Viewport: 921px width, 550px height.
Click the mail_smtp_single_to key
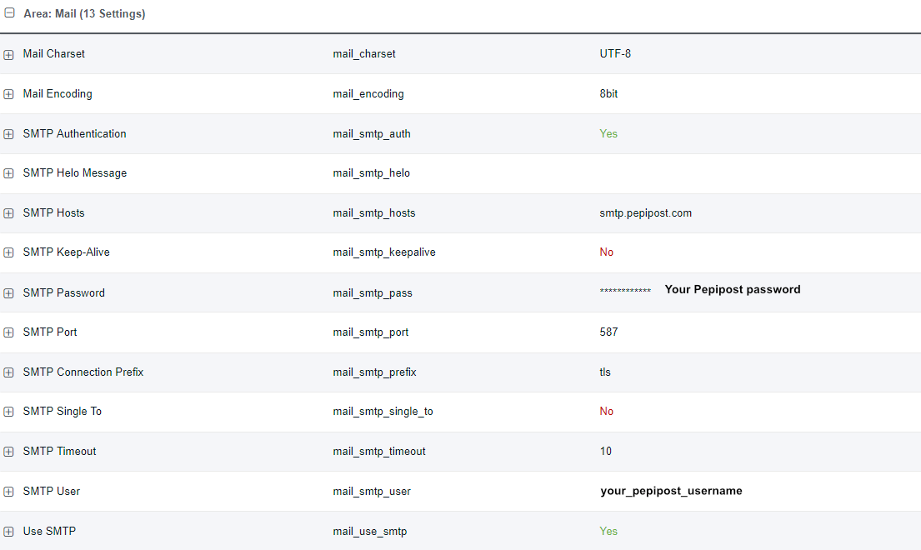tap(383, 412)
